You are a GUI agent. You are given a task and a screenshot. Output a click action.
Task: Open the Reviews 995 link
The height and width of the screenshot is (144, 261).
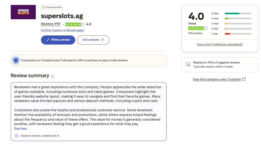point(51,24)
